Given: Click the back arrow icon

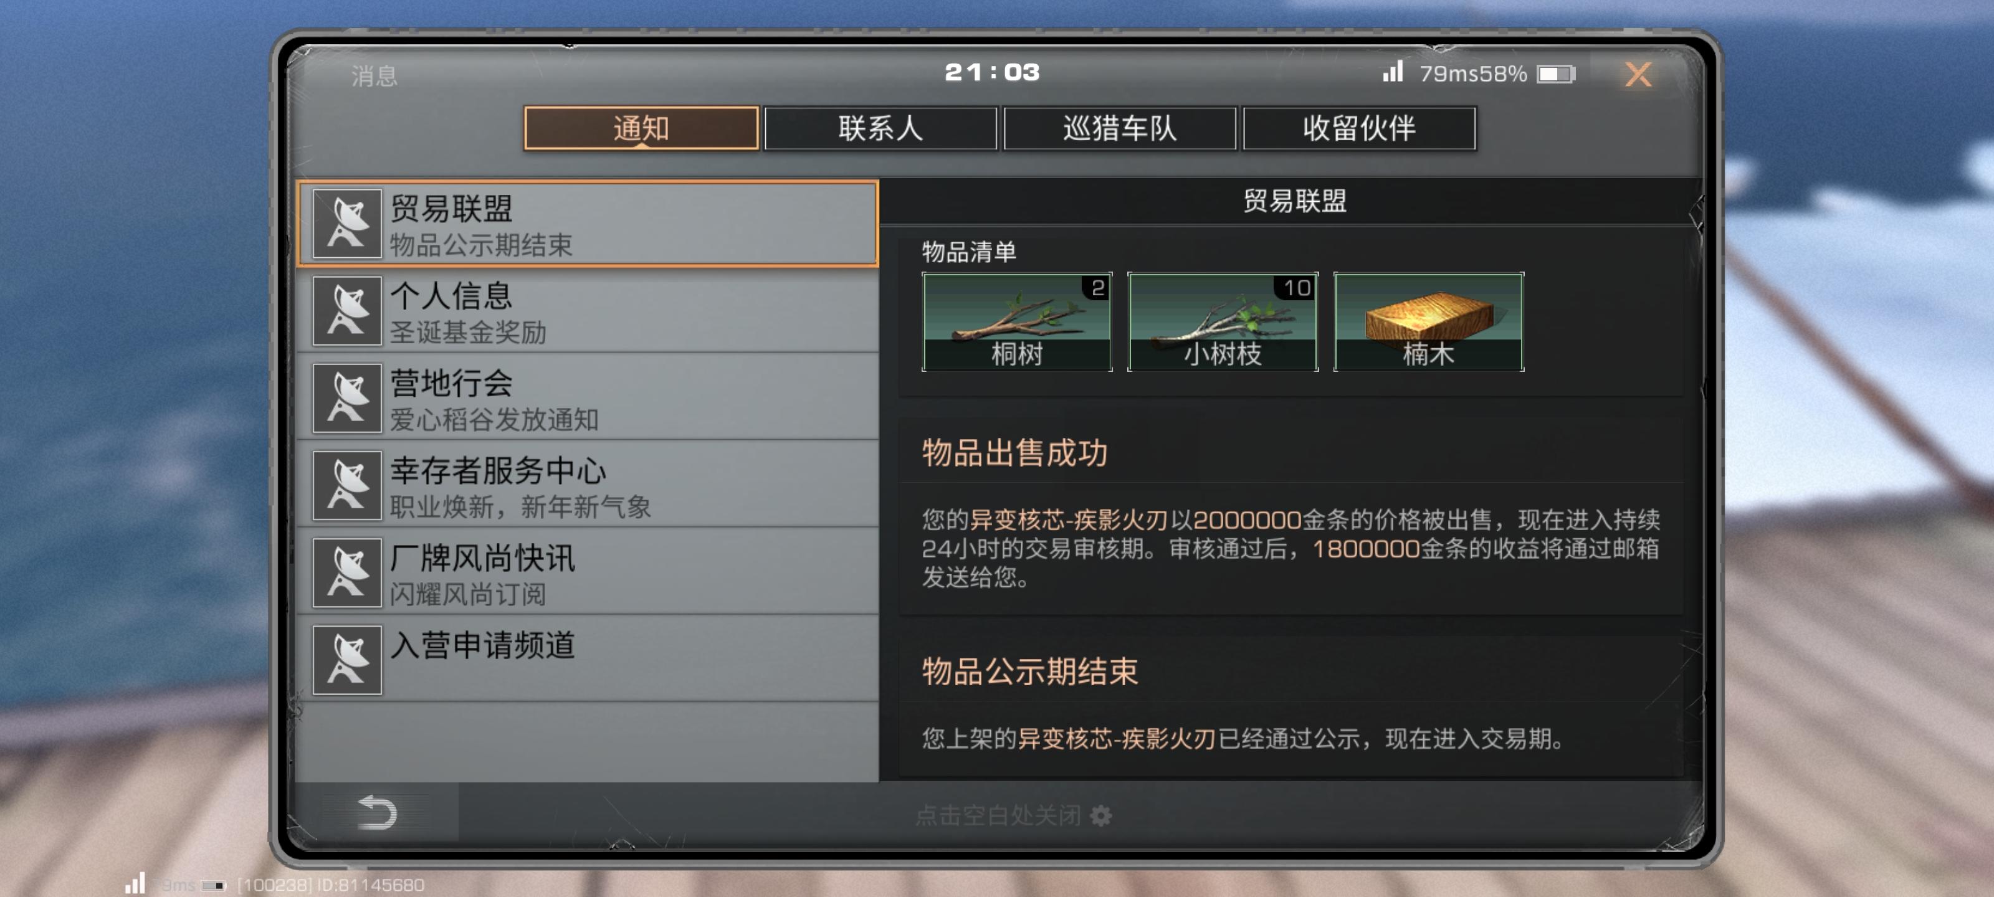Looking at the screenshot, I should coord(378,813).
